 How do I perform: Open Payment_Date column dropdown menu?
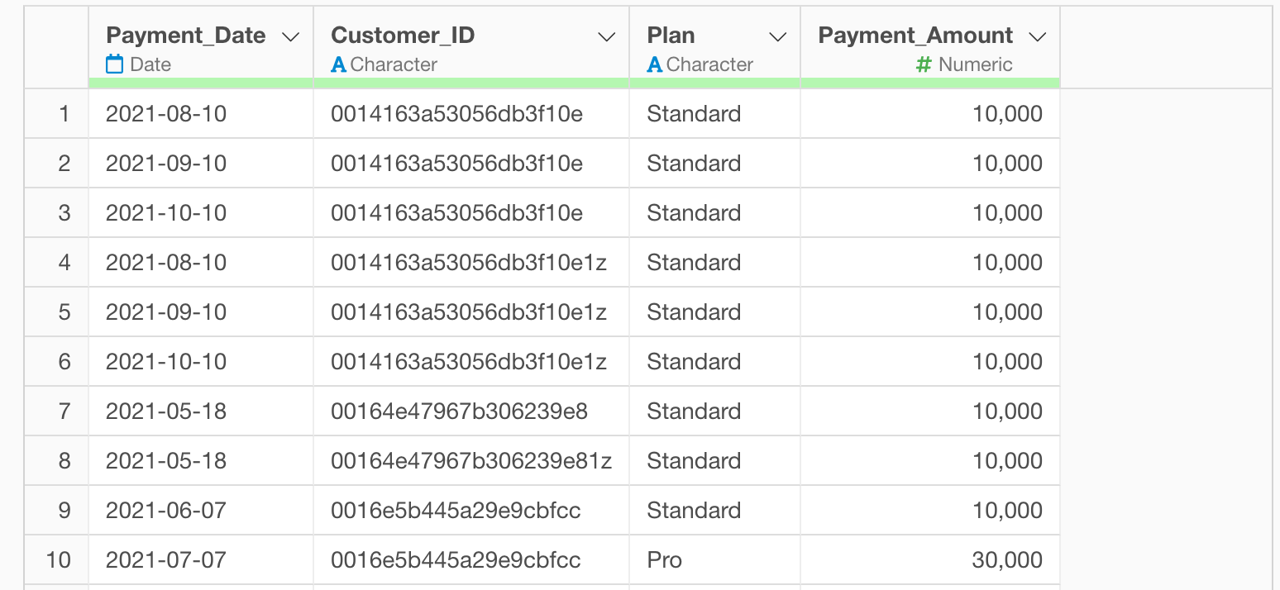290,36
